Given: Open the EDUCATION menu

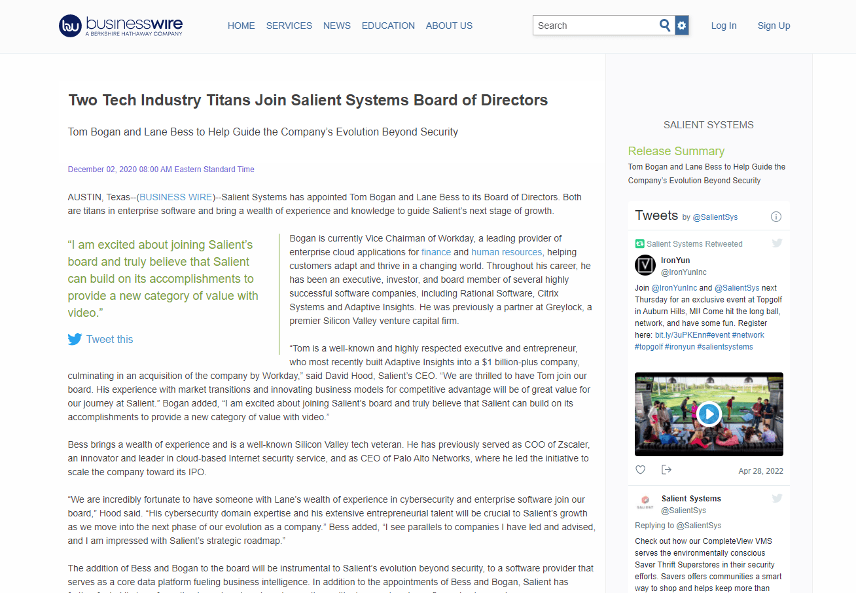Looking at the screenshot, I should point(388,26).
